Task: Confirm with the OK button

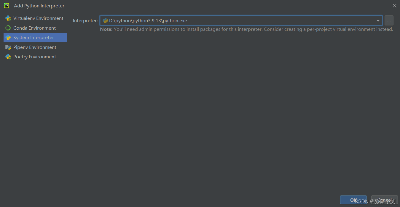Action: point(353,200)
